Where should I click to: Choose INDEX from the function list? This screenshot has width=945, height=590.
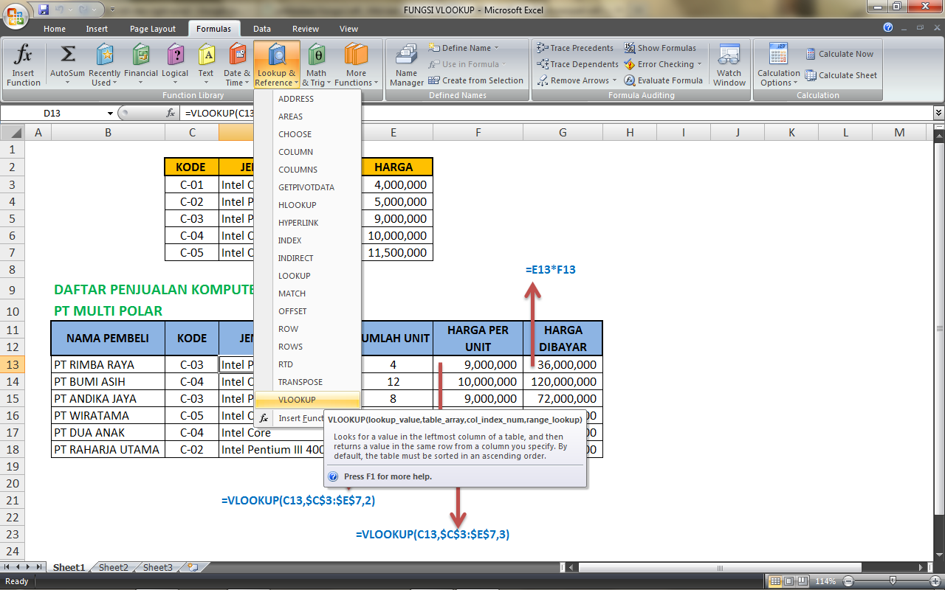click(307, 240)
